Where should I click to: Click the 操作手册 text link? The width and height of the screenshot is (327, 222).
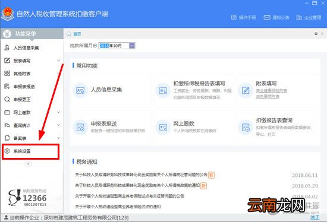coord(247,17)
